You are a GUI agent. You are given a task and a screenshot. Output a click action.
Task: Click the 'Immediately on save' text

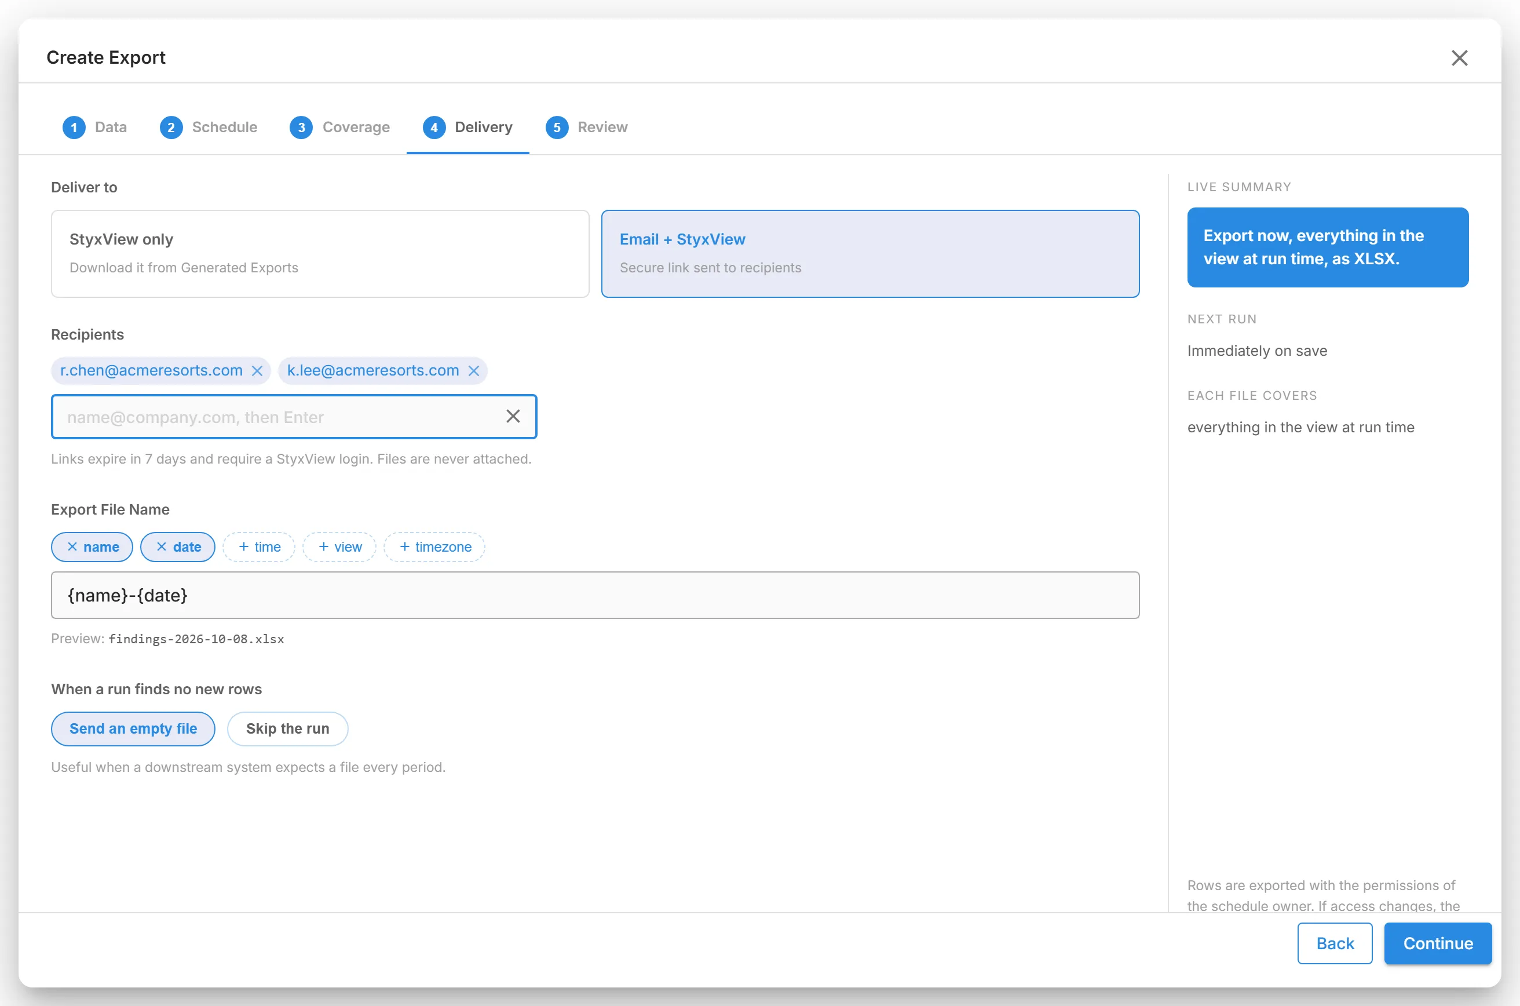[1257, 351]
